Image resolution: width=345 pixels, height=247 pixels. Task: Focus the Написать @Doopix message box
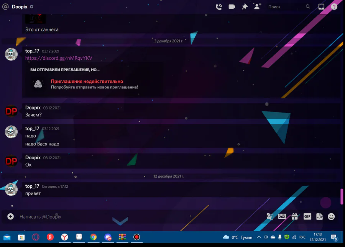coord(141,217)
